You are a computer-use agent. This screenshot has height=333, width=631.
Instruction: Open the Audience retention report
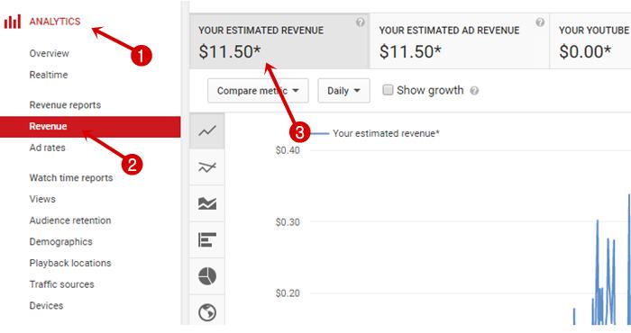tap(70, 220)
